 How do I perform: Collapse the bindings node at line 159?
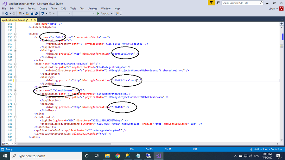click(15, 50)
